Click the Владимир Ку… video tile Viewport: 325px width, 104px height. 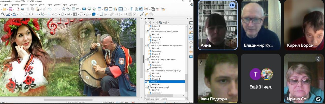(261, 25)
